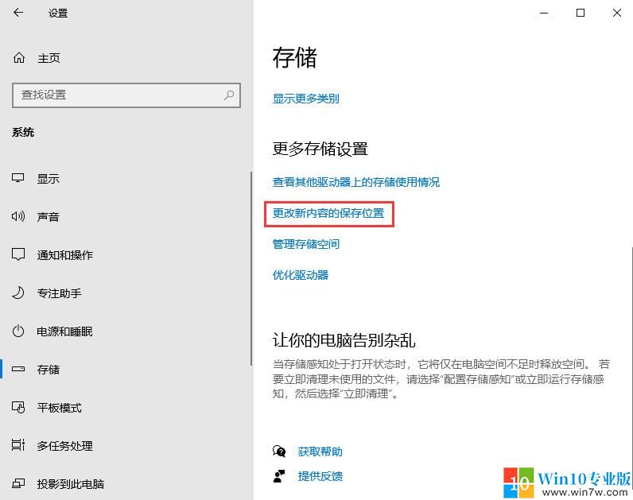Open 声音 settings page
Image resolution: width=633 pixels, height=500 pixels.
[48, 217]
